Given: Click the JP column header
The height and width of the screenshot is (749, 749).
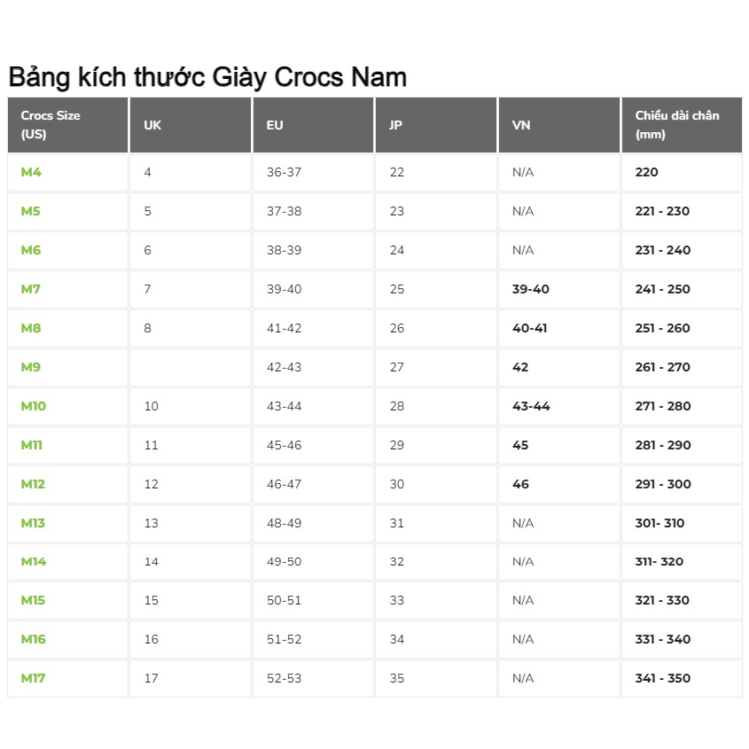Looking at the screenshot, I should [x=435, y=125].
